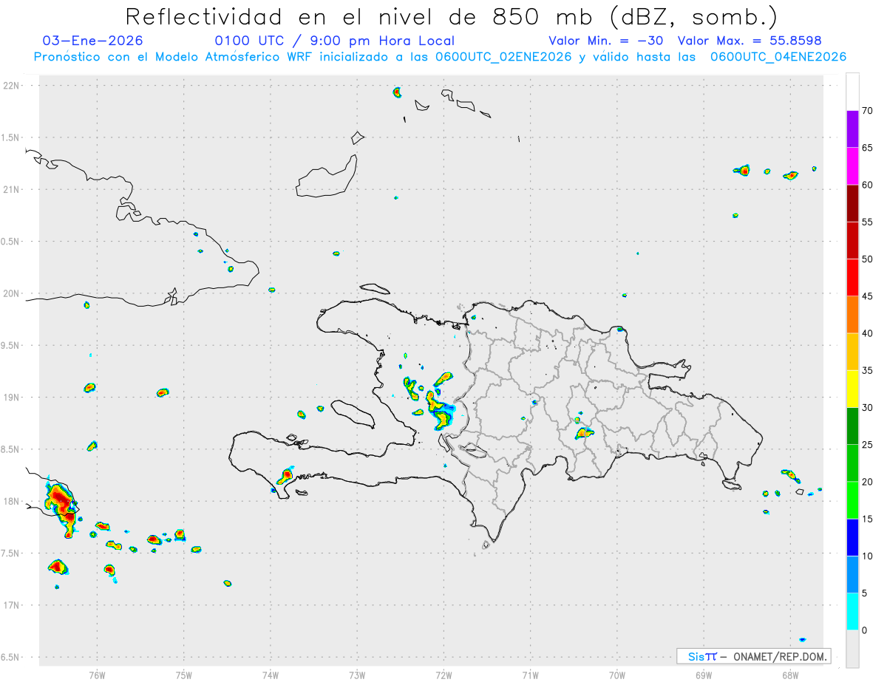This screenshot has height=685, width=887.
Task: Click the '55' value on the color bar
Action: (867, 222)
